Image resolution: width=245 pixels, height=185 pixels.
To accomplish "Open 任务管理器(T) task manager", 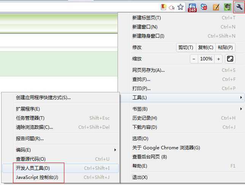I will (x=60, y=118).
